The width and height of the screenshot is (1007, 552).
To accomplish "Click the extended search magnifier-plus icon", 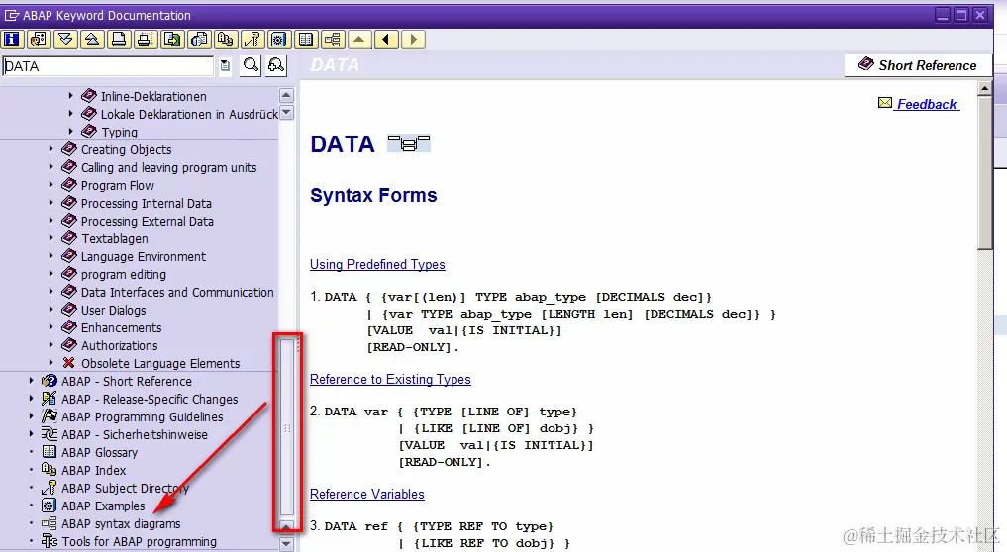I will click(276, 65).
